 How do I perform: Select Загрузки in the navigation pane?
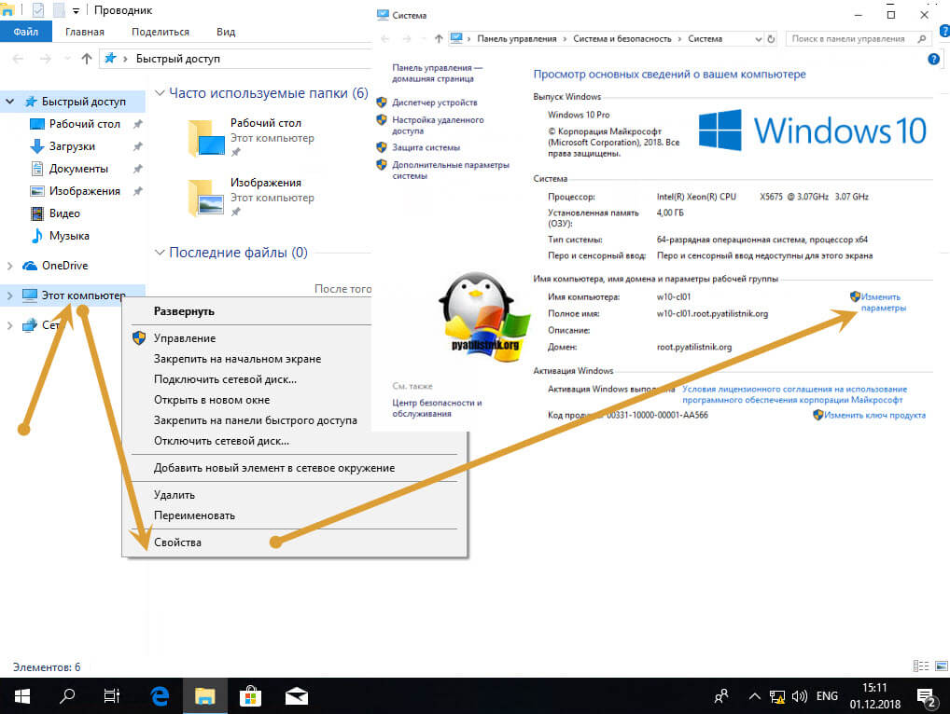coord(72,146)
